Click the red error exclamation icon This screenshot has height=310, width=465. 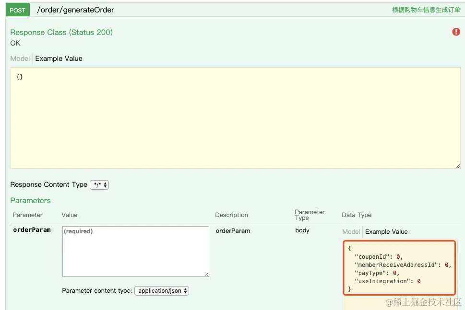point(456,32)
